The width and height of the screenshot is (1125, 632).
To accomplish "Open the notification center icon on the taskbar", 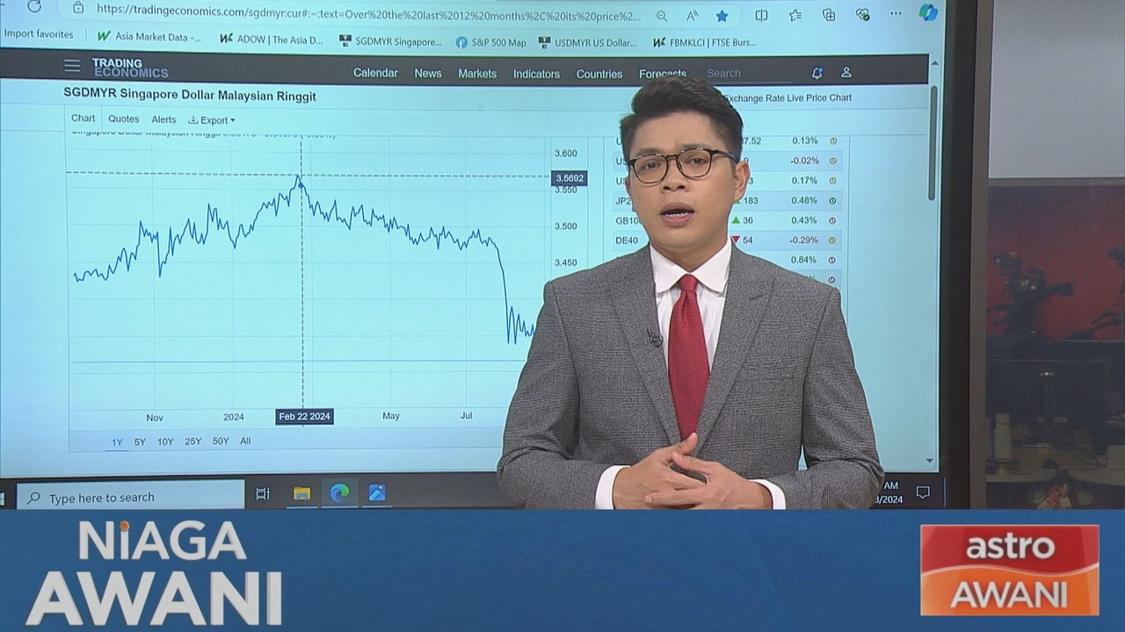I will pos(923,492).
